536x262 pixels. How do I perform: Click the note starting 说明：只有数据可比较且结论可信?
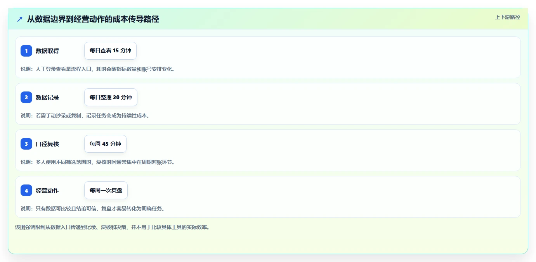[92, 209]
